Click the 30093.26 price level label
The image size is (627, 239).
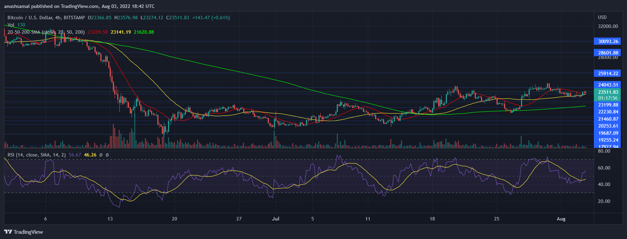pos(608,41)
